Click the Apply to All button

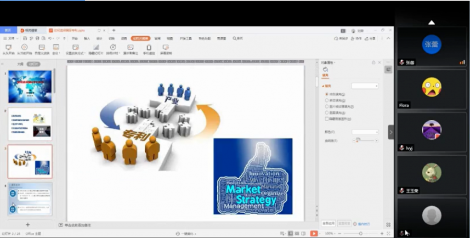(329, 224)
